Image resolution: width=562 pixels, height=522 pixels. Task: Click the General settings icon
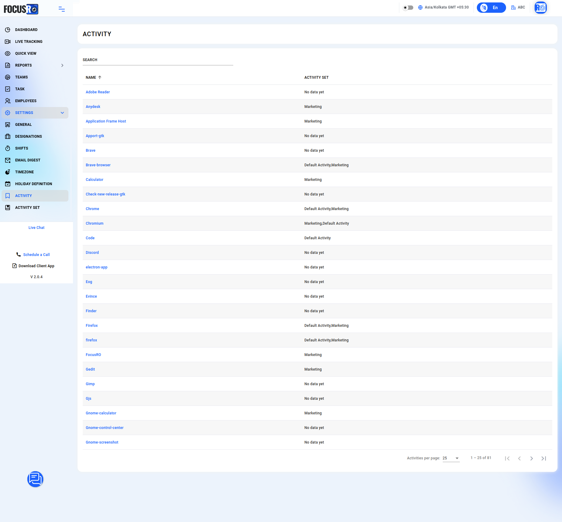(x=8, y=125)
